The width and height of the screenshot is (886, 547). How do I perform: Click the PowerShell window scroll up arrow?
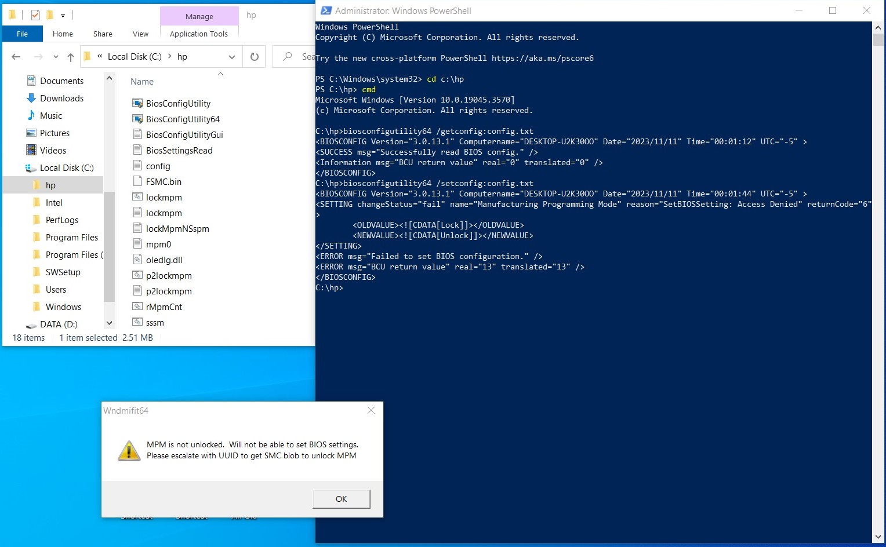[x=878, y=27]
